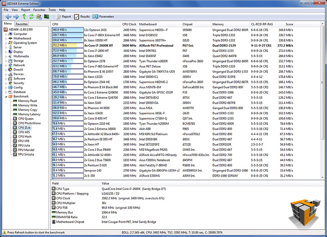Click the 'Supermicro X8DTN+' motherboard cell
Viewport: 327px width, 237px height.
tap(152, 40)
